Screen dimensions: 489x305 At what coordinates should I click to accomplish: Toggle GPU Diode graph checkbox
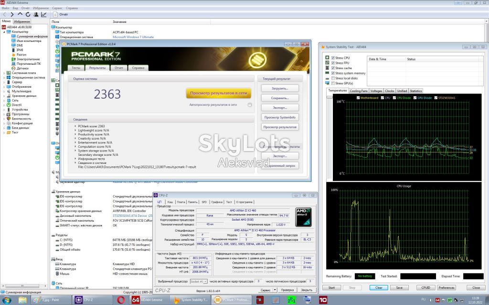point(415,98)
